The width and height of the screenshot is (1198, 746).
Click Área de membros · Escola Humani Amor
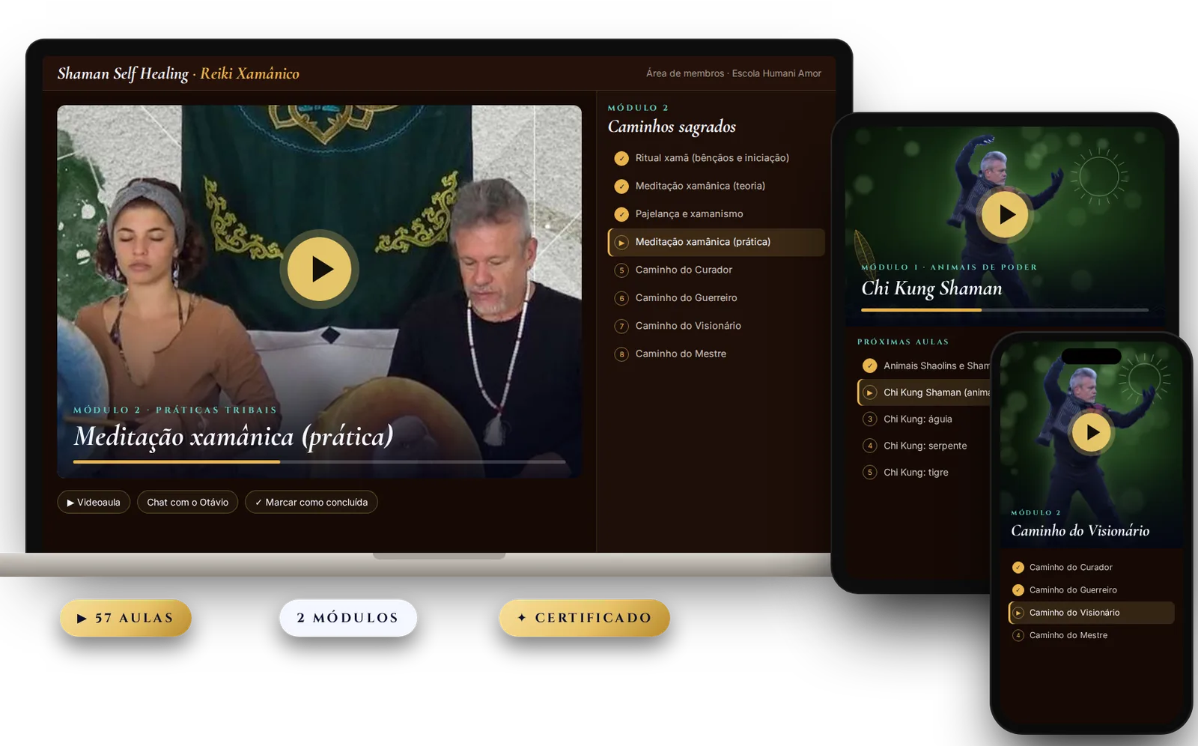(734, 73)
